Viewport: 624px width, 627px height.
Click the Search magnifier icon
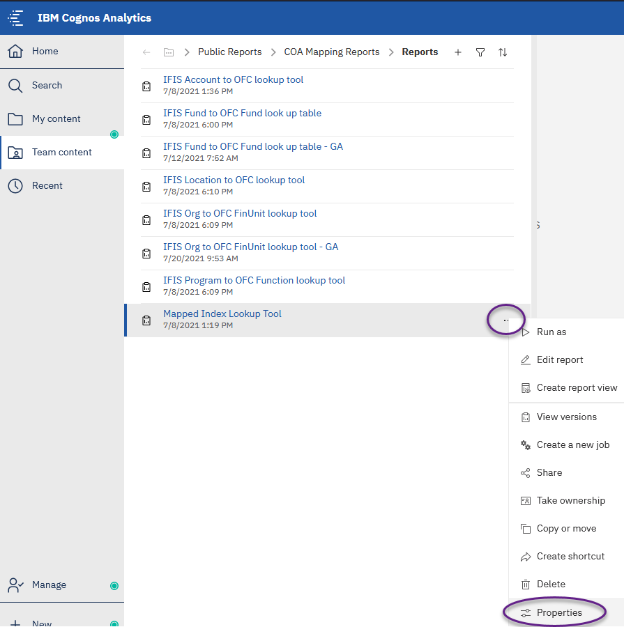pyautogui.click(x=15, y=86)
